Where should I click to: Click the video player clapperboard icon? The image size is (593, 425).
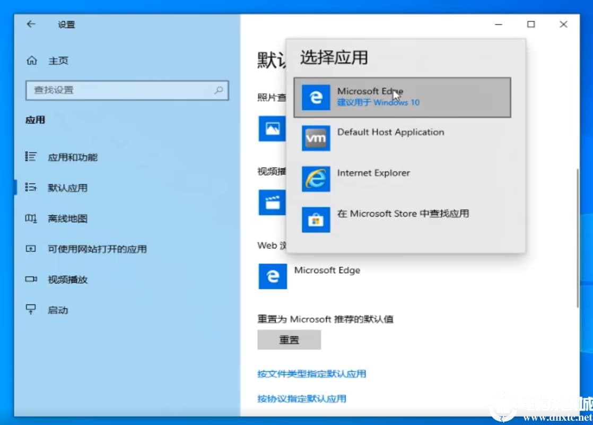coord(272,203)
